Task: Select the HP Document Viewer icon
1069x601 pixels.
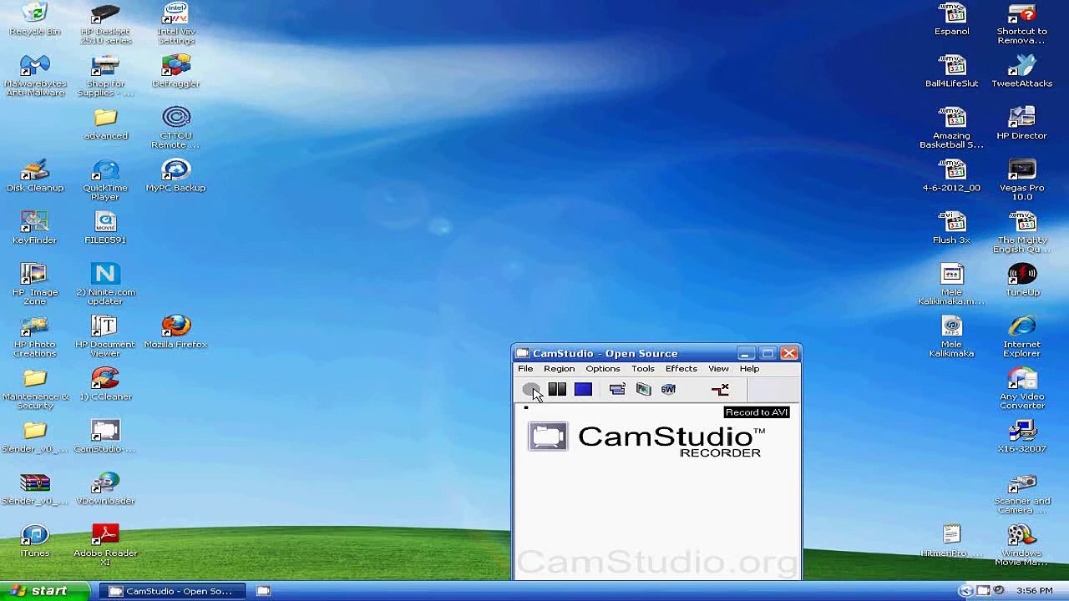Action: pyautogui.click(x=105, y=336)
